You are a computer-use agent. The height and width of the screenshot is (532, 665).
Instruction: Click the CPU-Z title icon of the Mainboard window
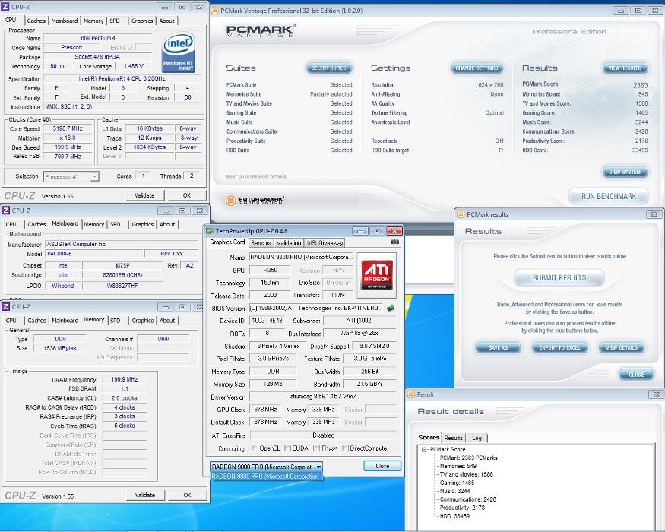point(5,211)
